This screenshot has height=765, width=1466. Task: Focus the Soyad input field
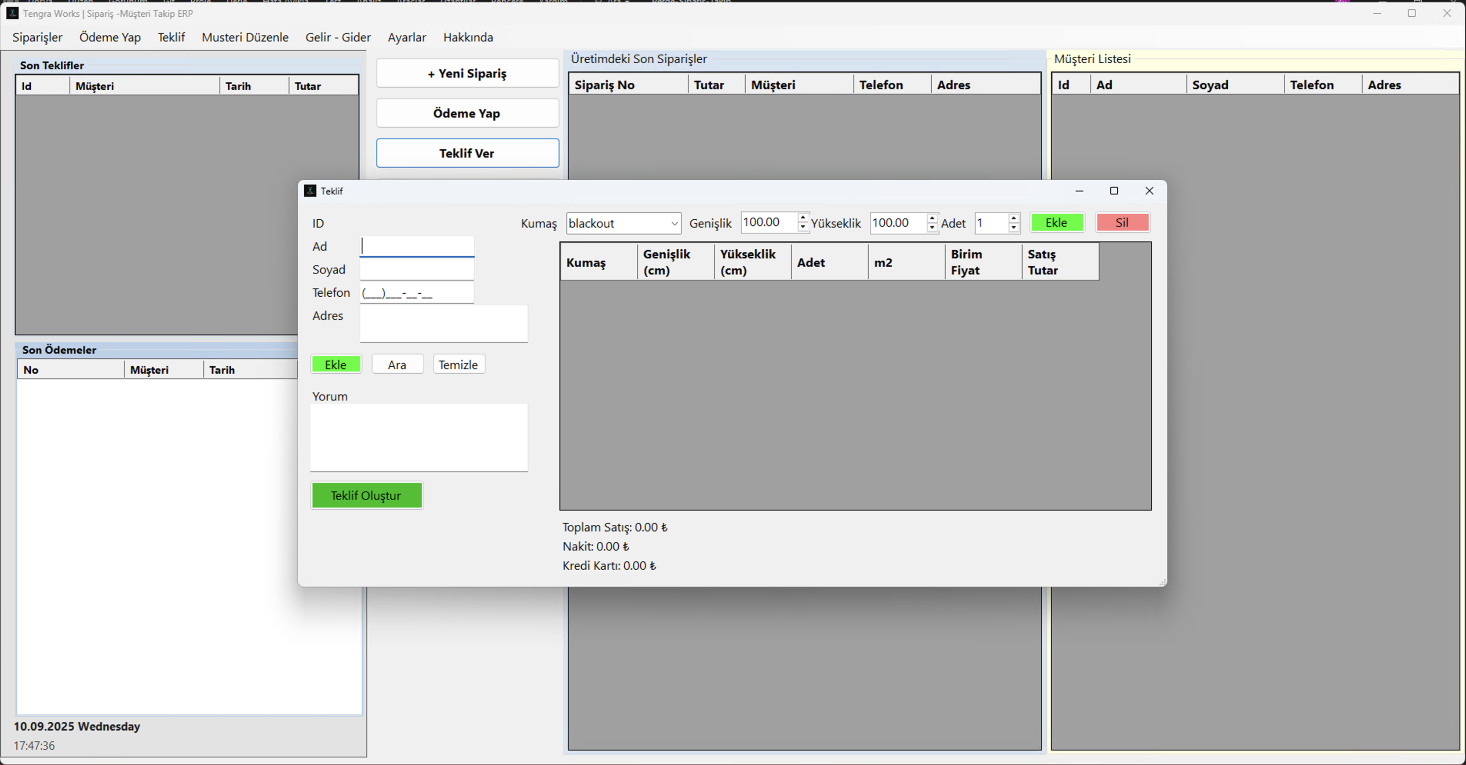416,269
